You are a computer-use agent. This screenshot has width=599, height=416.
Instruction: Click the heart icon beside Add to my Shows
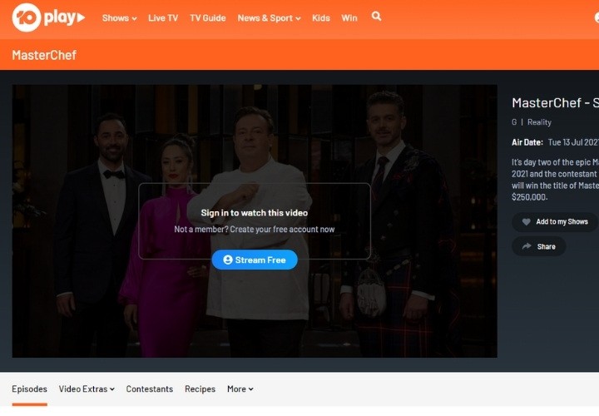click(526, 222)
